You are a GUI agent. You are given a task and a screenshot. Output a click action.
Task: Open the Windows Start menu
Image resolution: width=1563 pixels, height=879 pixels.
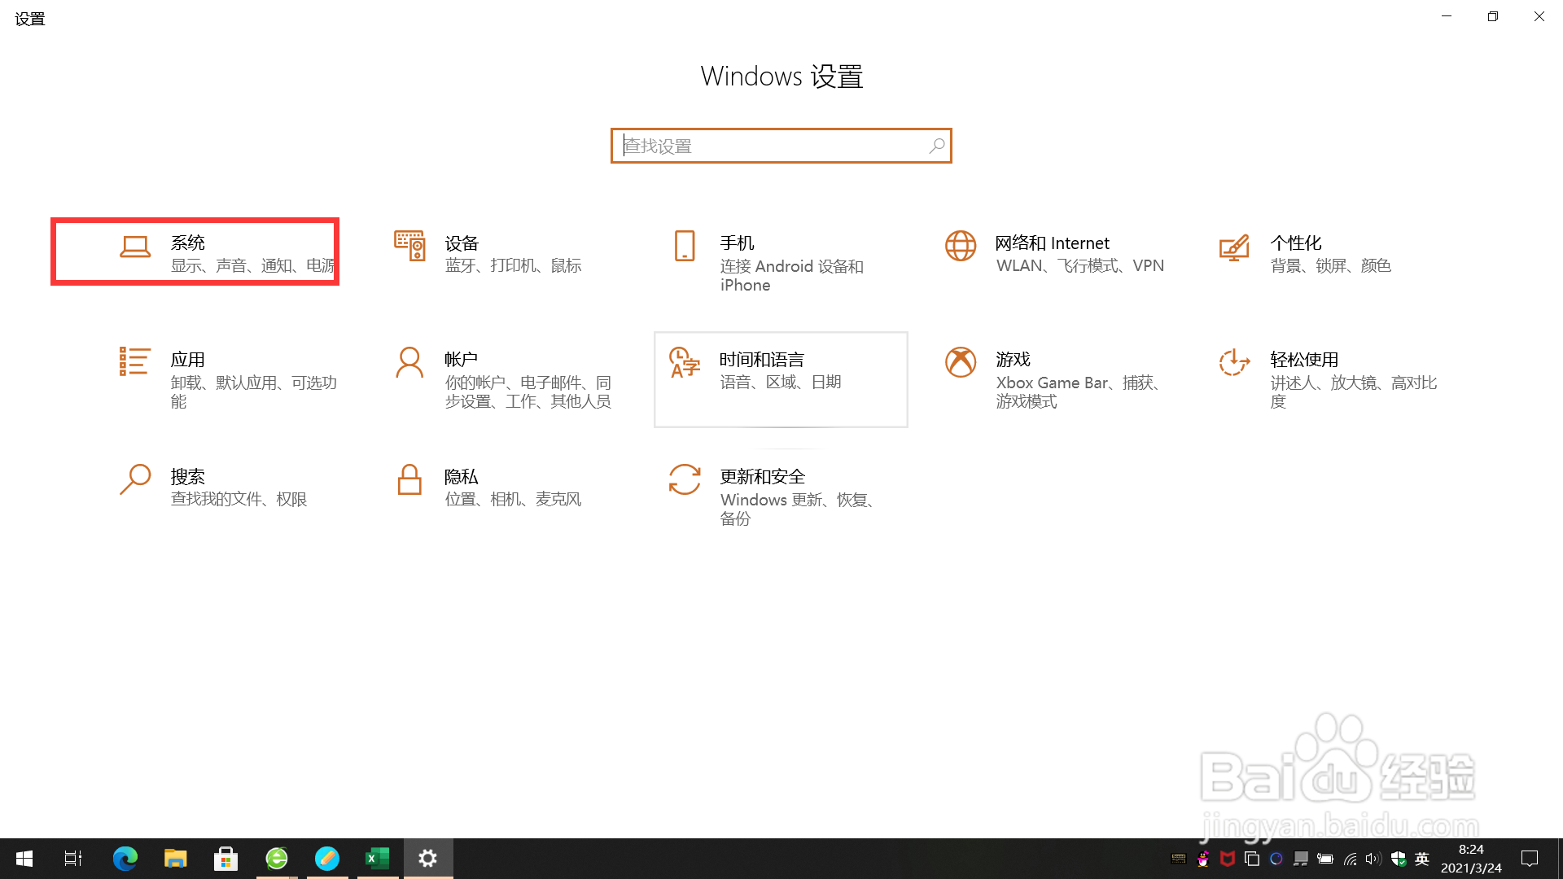pyautogui.click(x=24, y=859)
